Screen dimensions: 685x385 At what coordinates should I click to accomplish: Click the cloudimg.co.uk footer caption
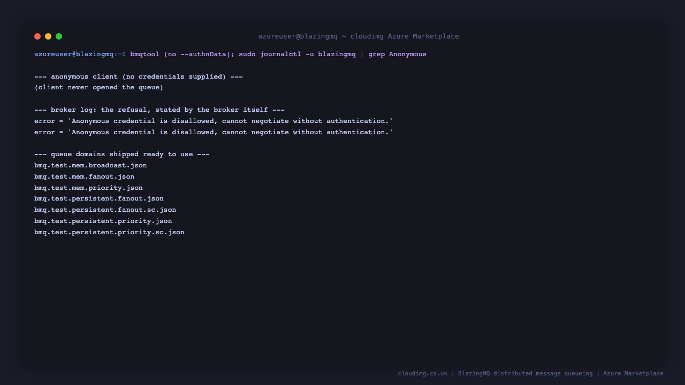[x=530, y=374]
